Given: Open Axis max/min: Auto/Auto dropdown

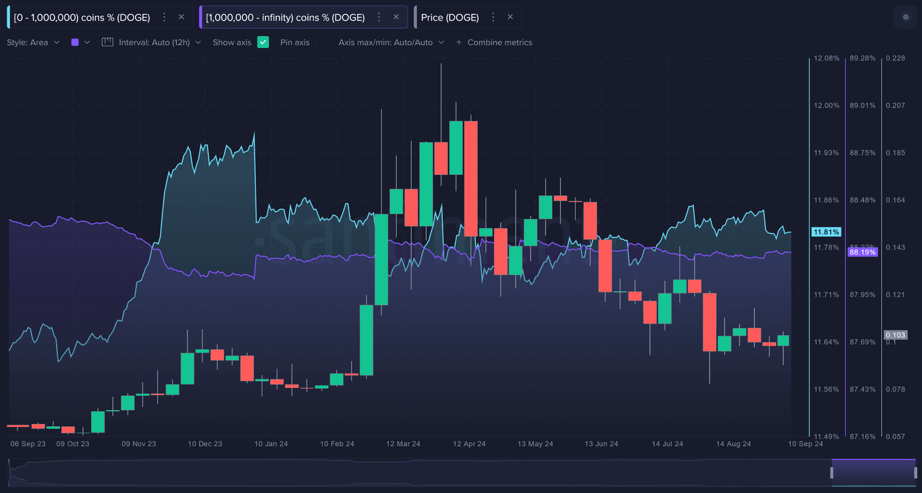Looking at the screenshot, I should point(391,42).
